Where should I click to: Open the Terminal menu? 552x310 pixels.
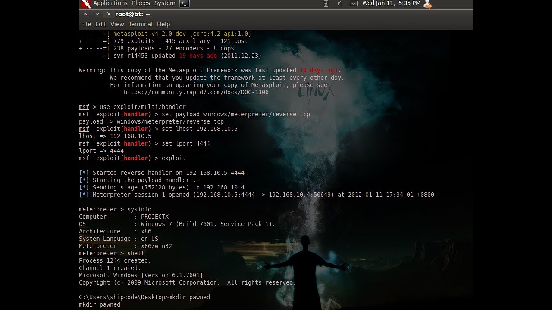140,24
